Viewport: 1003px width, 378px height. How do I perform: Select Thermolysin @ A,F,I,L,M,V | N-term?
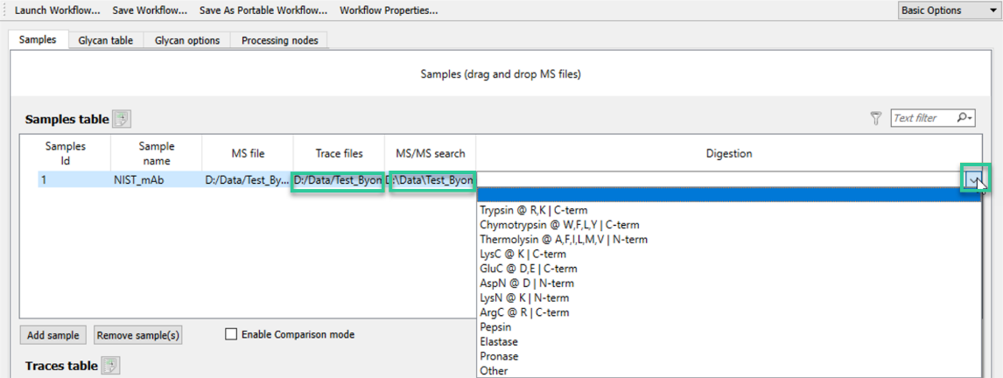coord(728,239)
